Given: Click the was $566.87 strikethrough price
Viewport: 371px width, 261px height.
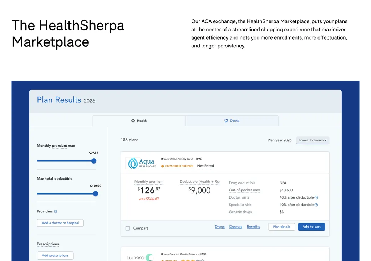Looking at the screenshot, I should point(149,199).
